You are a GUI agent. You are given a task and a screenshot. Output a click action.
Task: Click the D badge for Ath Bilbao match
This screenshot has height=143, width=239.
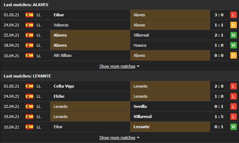click(233, 55)
